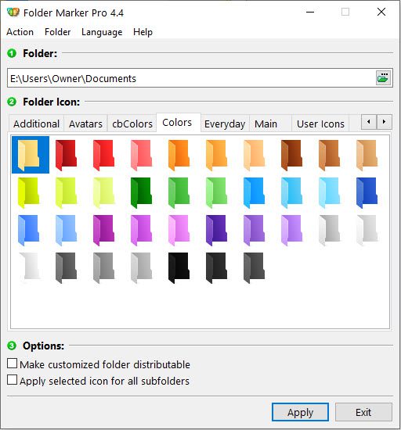The image size is (401, 430).
Task: Choose the medium purple folder icon
Action: point(254,230)
